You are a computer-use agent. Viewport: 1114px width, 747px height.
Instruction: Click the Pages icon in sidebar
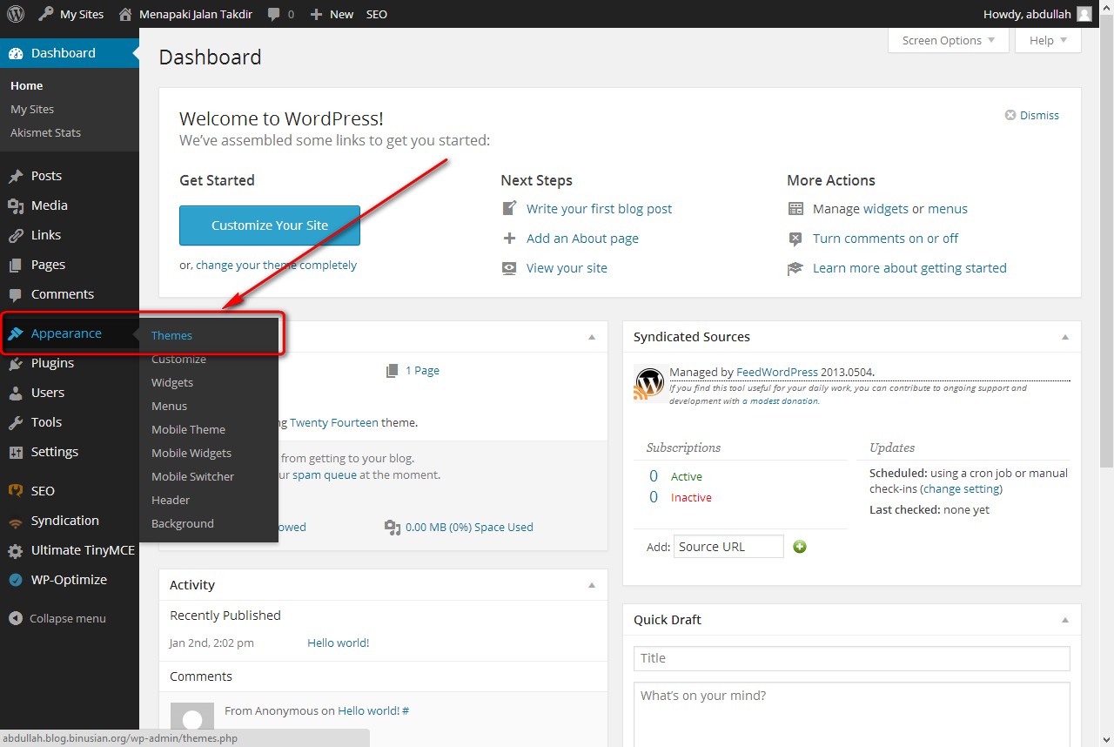point(16,265)
